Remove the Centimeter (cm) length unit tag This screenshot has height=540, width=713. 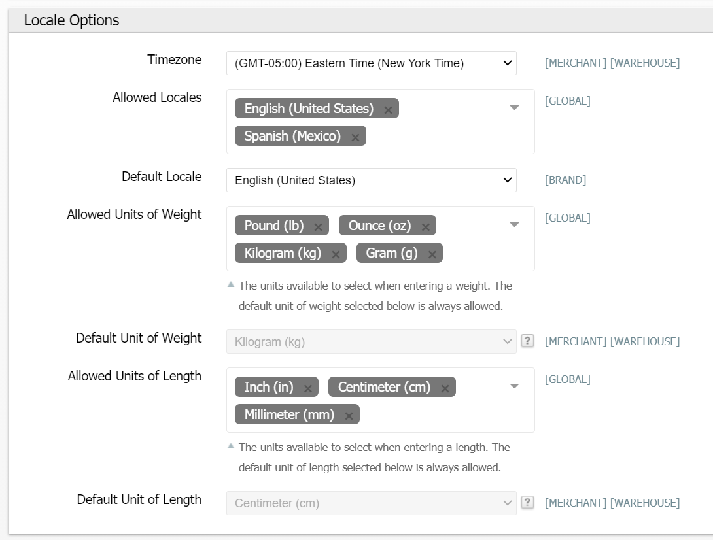(x=445, y=388)
